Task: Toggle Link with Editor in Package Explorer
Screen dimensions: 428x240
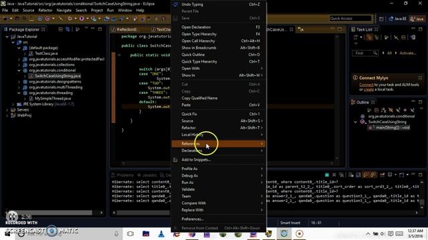Action: [x=68, y=29]
